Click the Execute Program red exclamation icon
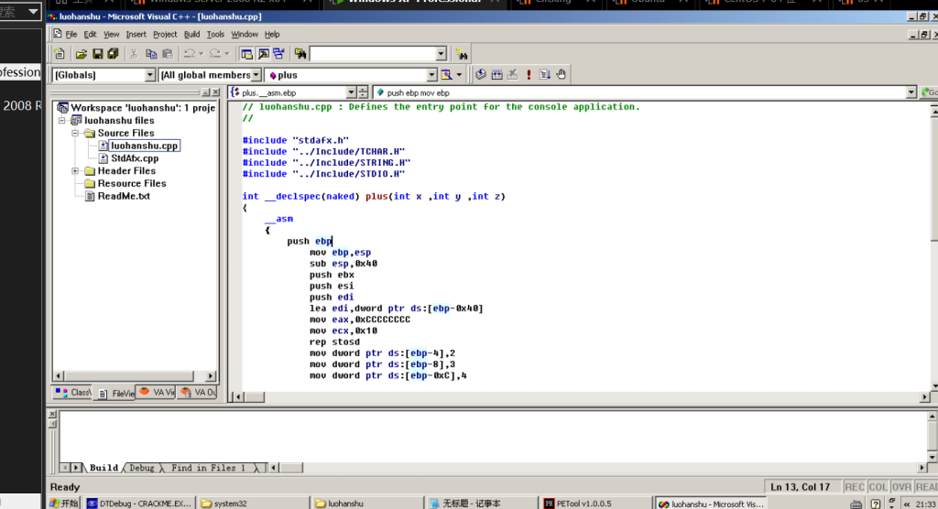The image size is (938, 509). click(529, 75)
